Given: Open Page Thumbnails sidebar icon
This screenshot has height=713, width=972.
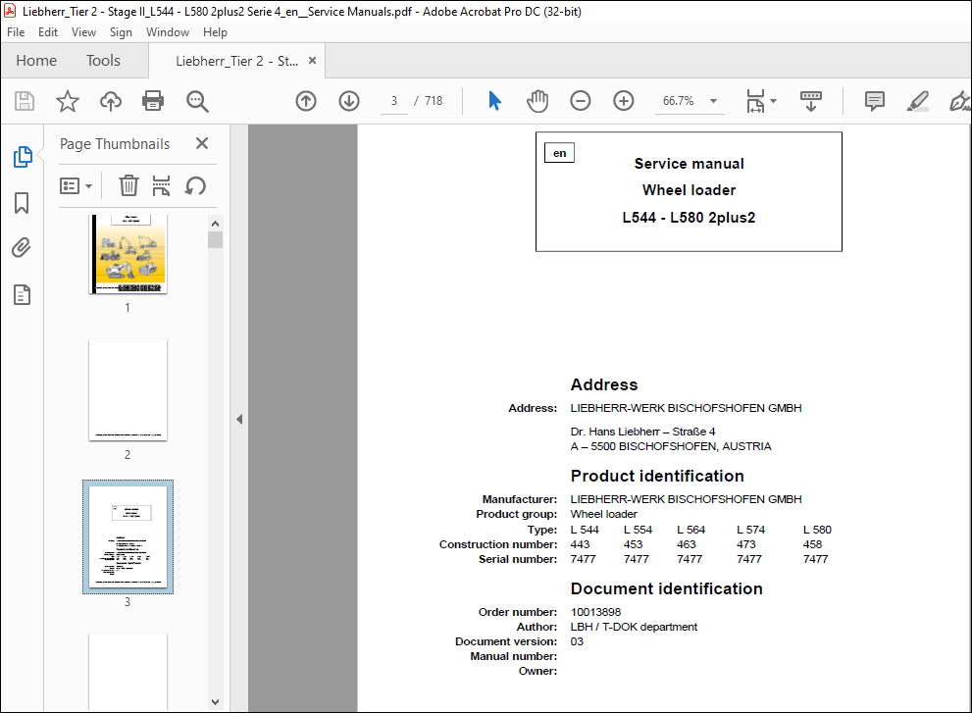Looking at the screenshot, I should tap(23, 156).
